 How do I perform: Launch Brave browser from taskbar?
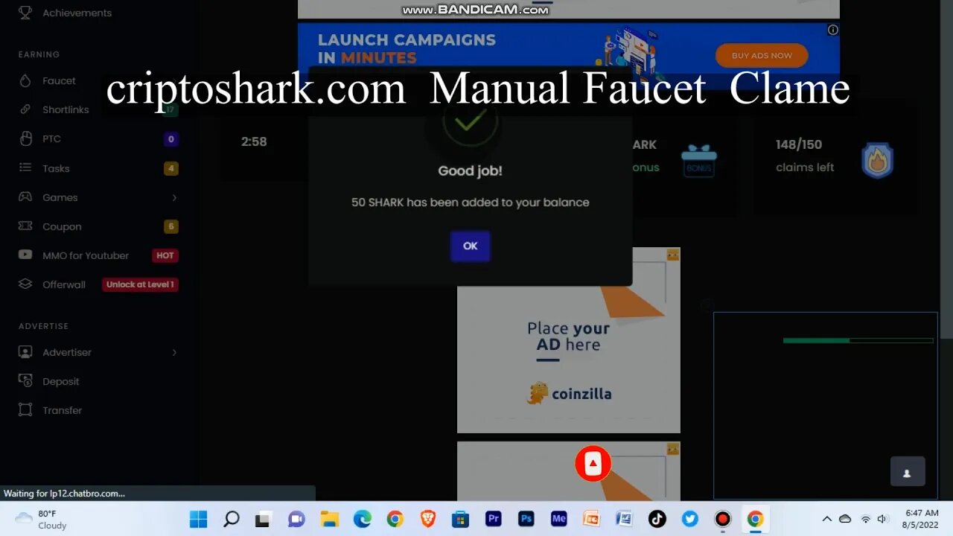427,519
